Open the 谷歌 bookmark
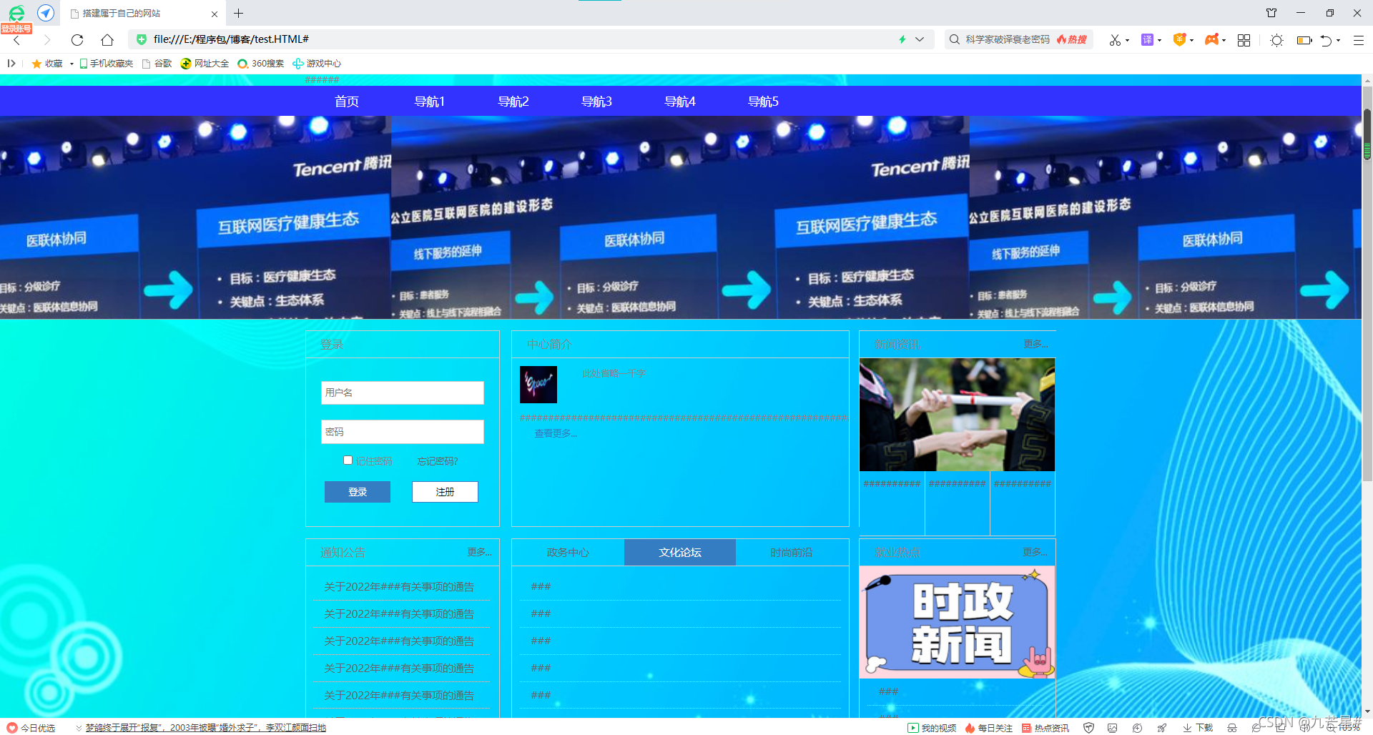Viewport: 1373px width, 735px height. (157, 64)
